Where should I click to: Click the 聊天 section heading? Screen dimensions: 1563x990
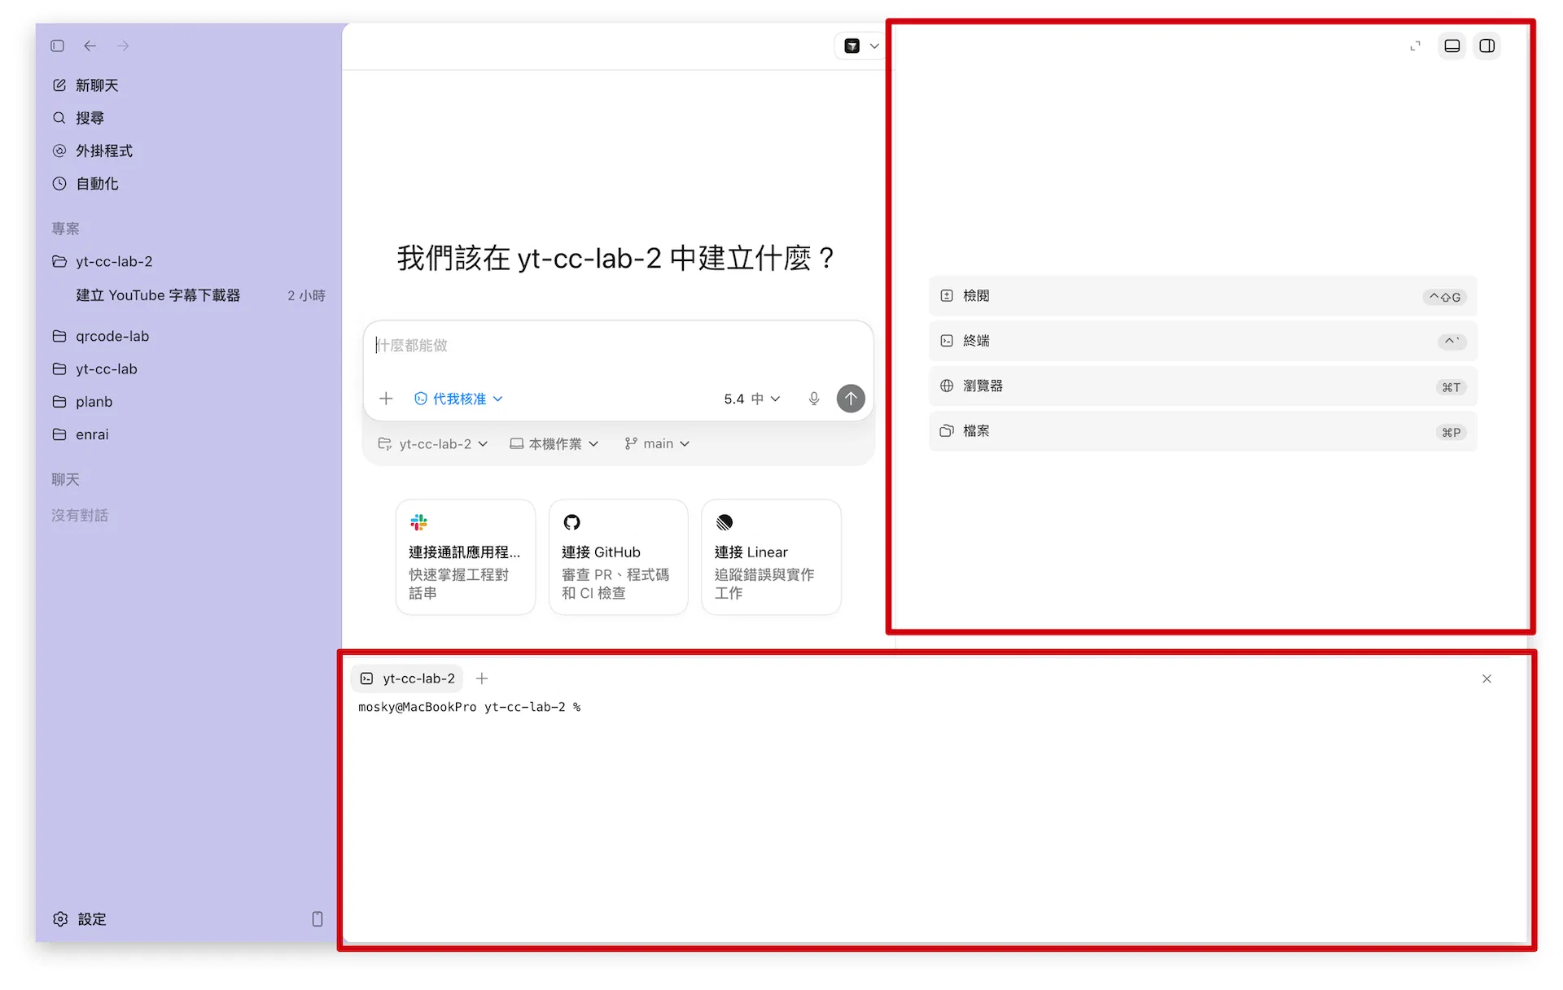[65, 479]
